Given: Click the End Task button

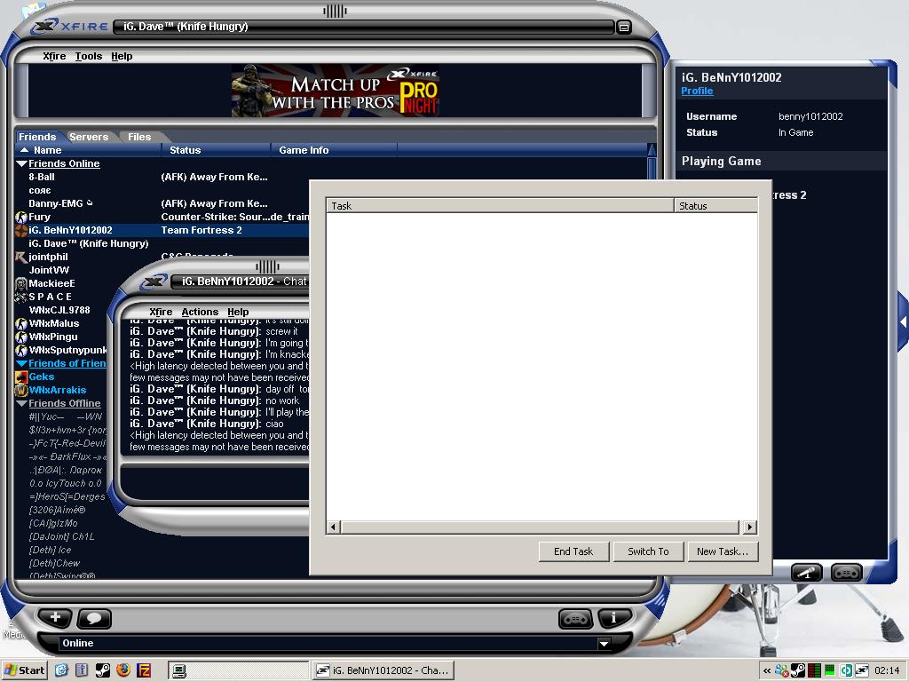Looking at the screenshot, I should click(573, 551).
